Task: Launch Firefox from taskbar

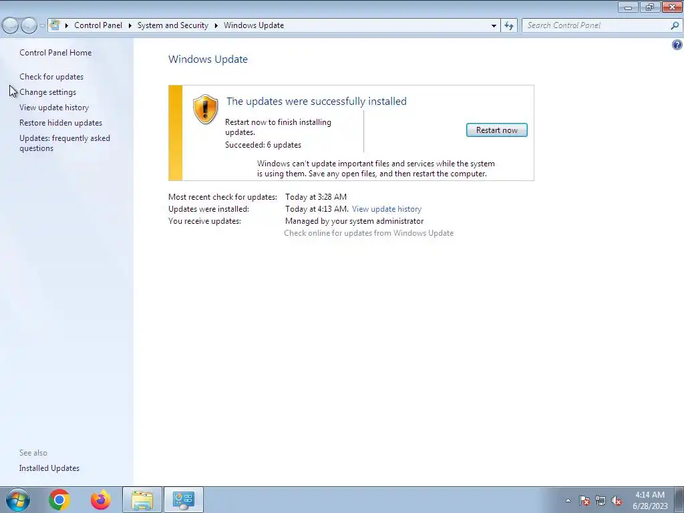Action: [101, 500]
